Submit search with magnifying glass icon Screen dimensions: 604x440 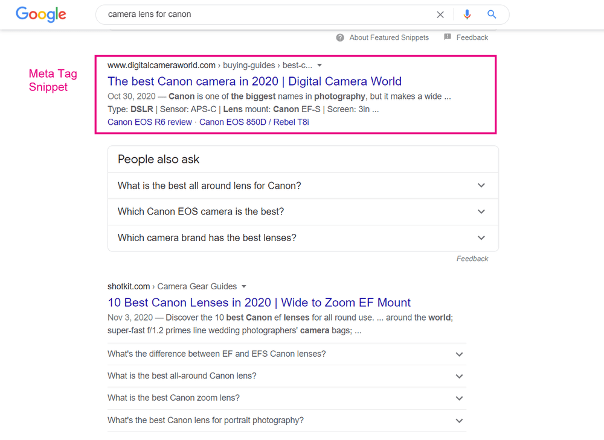coord(492,14)
